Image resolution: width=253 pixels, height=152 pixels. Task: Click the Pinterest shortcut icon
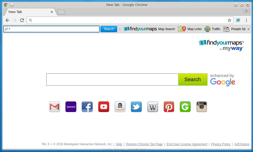pos(169,107)
